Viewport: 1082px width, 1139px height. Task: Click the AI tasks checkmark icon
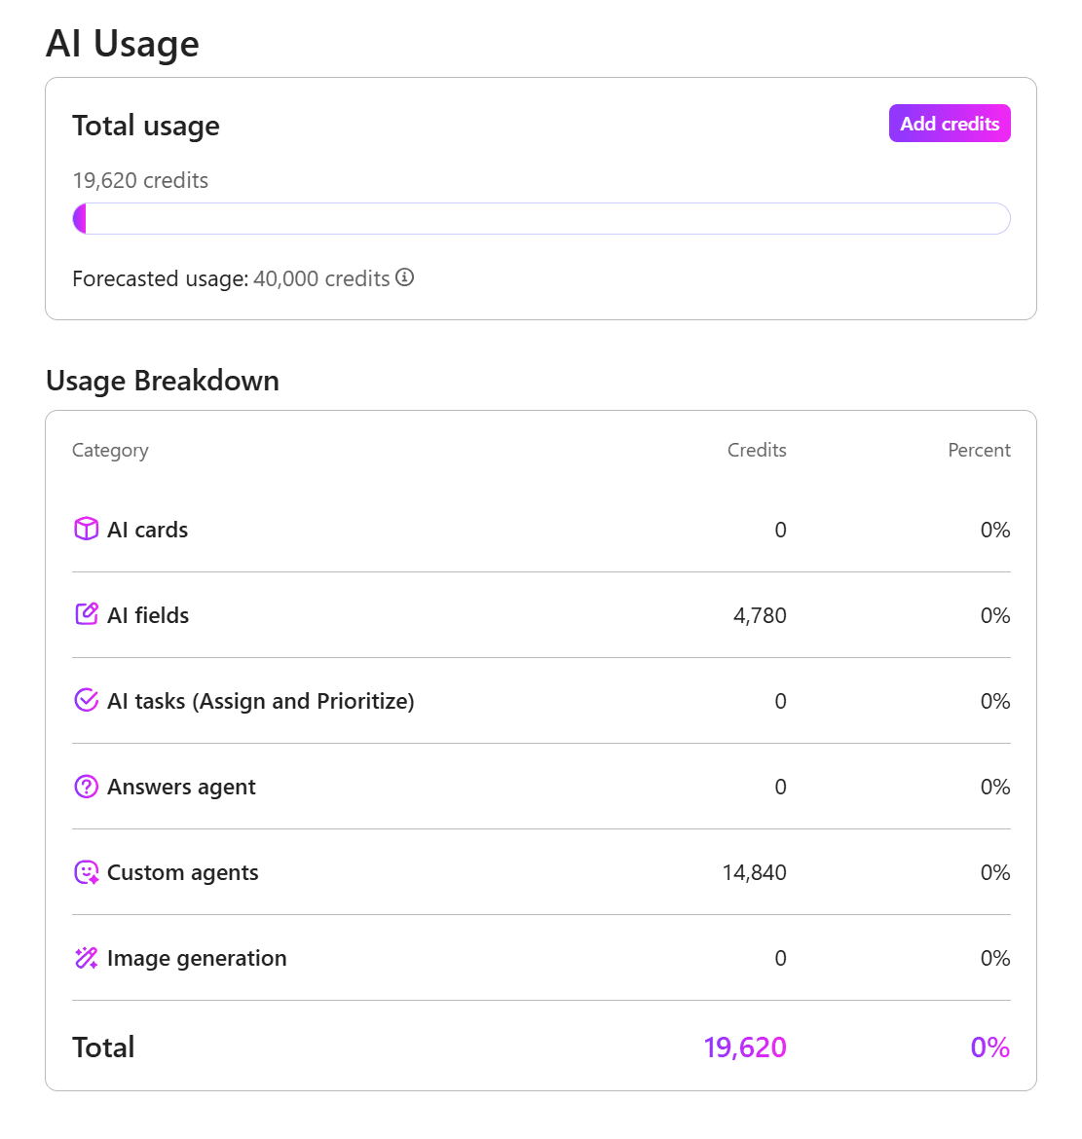pos(86,700)
